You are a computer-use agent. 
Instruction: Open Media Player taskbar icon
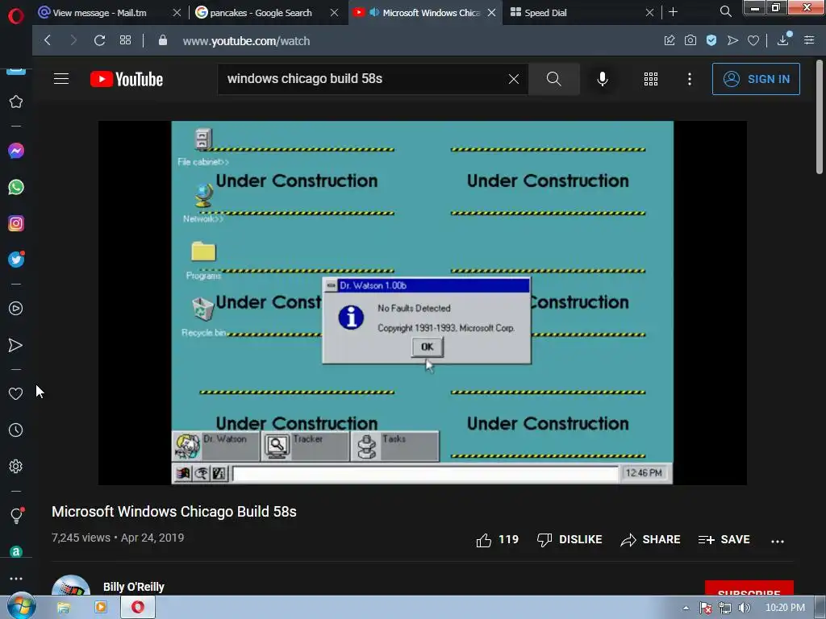tap(100, 608)
